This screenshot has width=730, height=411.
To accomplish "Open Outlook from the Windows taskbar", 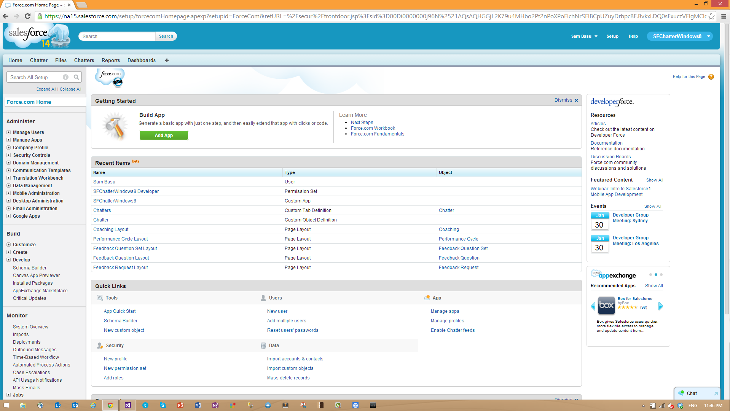I will (75, 405).
